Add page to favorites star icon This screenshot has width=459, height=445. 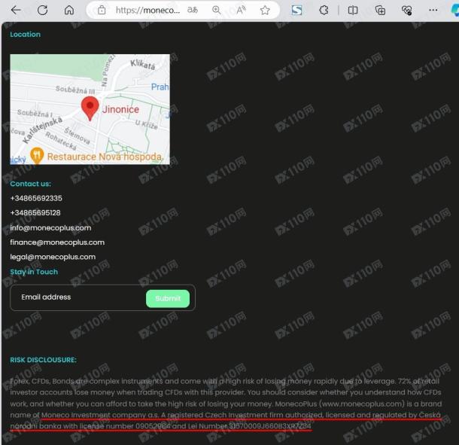pos(265,11)
